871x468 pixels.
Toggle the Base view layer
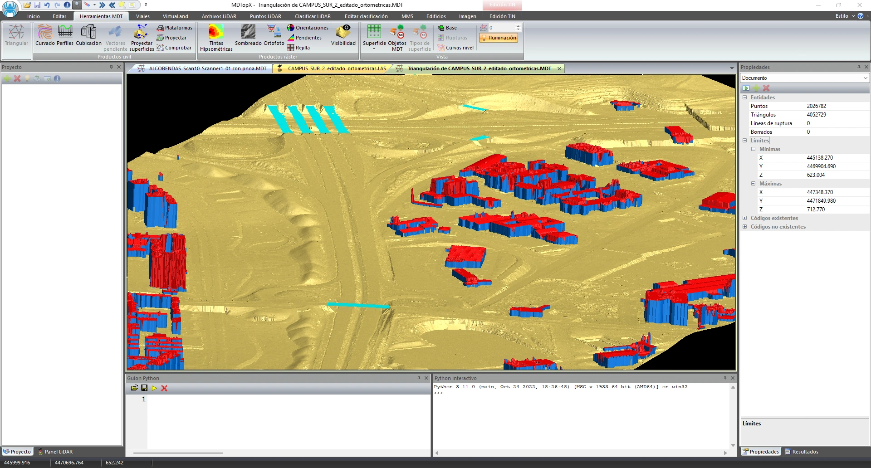coord(447,28)
